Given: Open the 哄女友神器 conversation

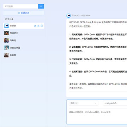Looking at the screenshot, I should pyautogui.click(x=24, y=48).
